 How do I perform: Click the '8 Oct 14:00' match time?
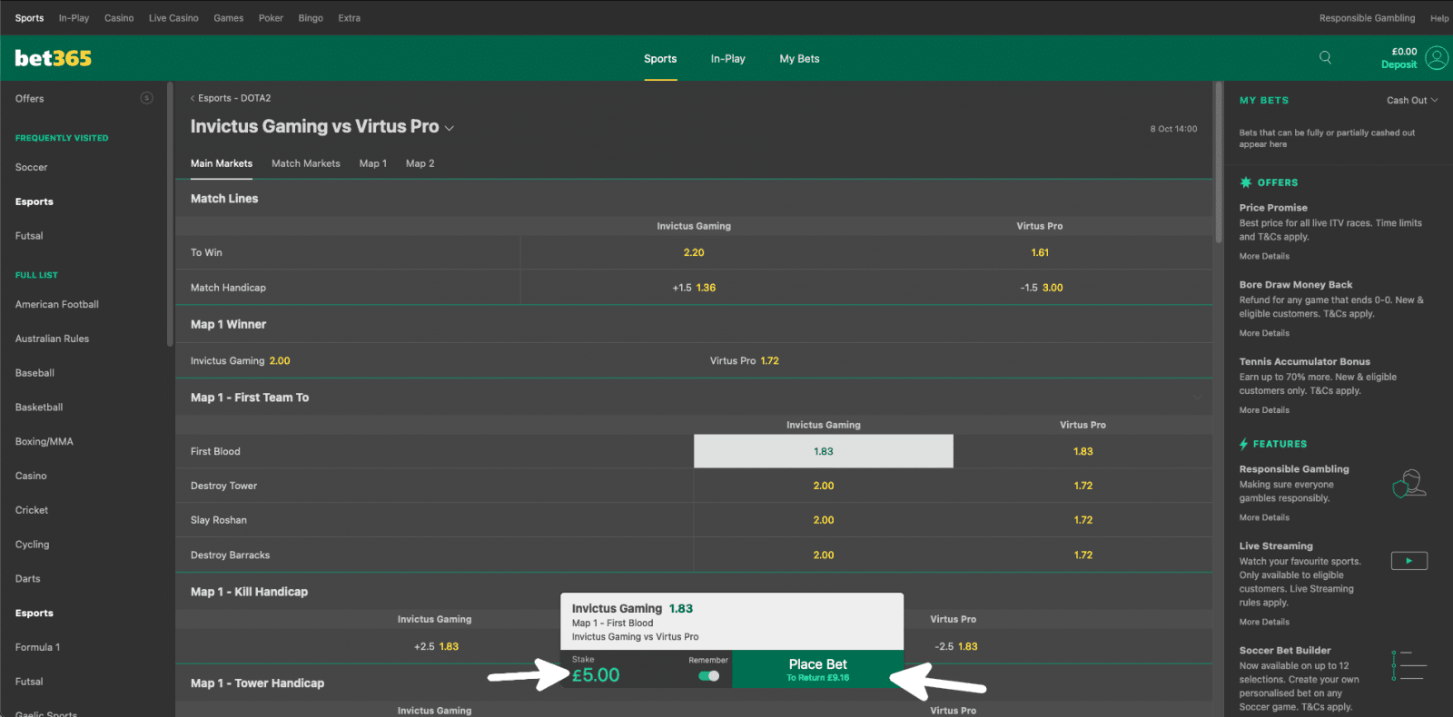1173,129
